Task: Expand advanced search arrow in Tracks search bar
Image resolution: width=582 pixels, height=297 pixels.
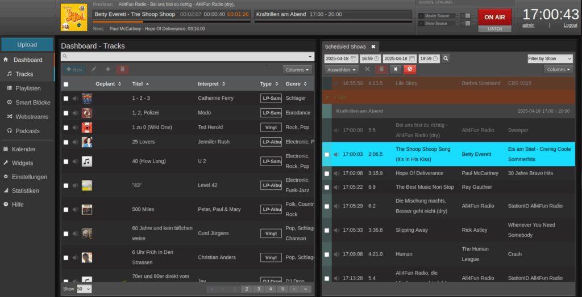Action: (x=310, y=57)
